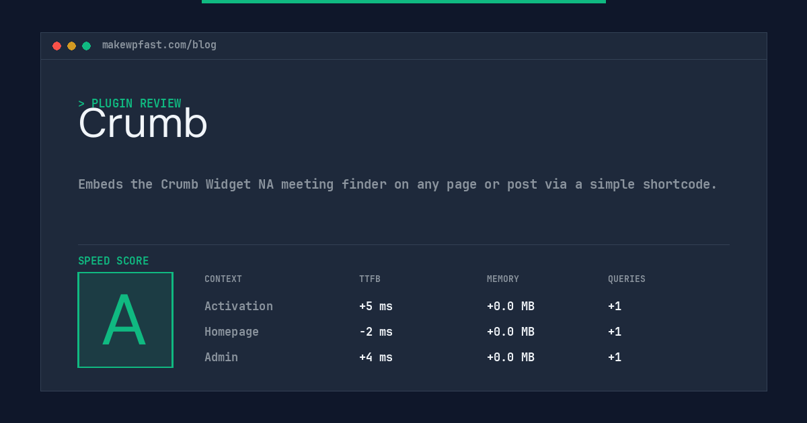
Task: Click the Homepage row queries value
Action: coord(615,332)
